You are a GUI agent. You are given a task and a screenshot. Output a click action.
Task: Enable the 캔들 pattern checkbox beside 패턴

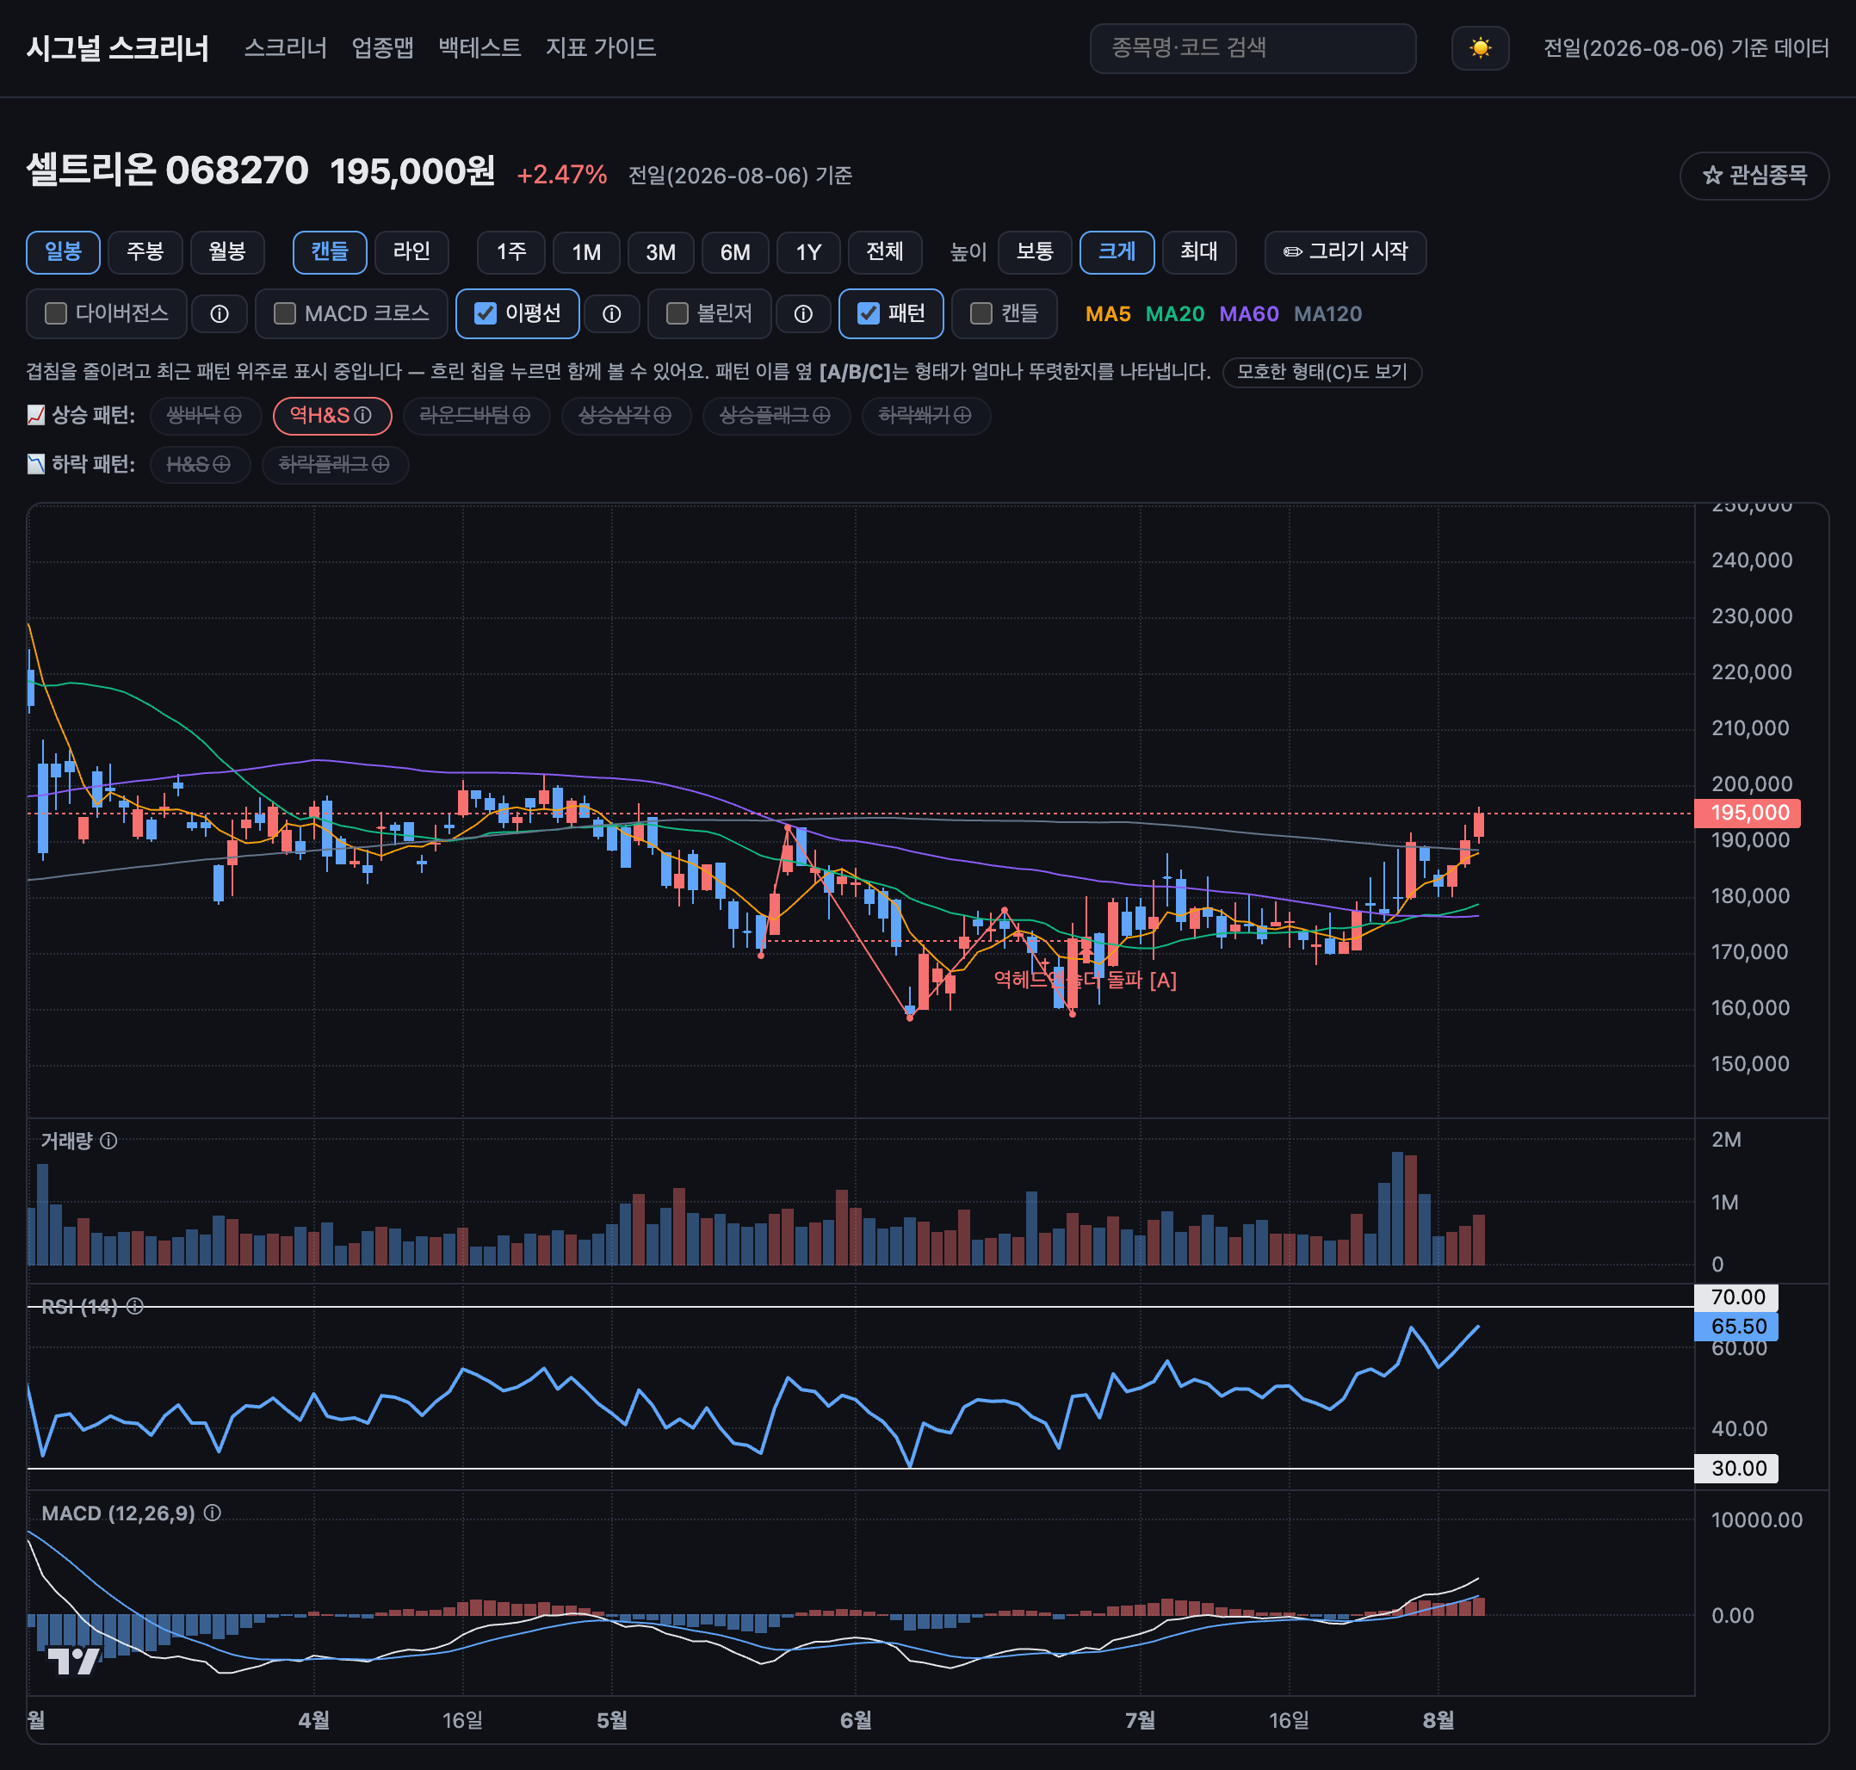[x=981, y=313]
